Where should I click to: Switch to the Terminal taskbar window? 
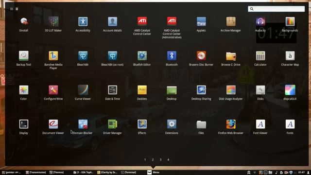point(129,173)
